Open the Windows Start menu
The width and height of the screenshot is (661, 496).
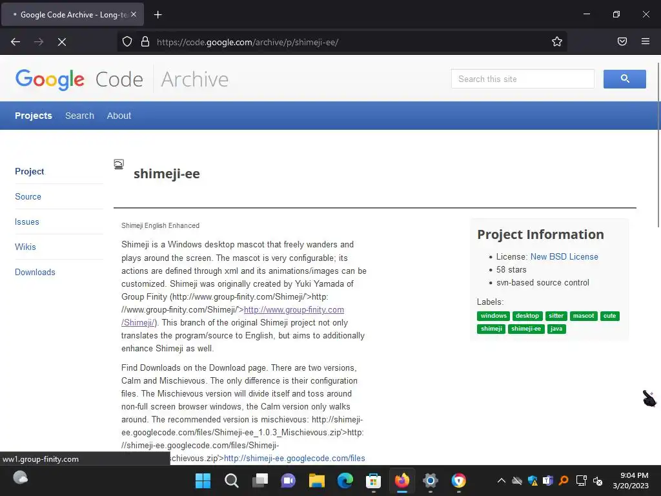point(203,480)
